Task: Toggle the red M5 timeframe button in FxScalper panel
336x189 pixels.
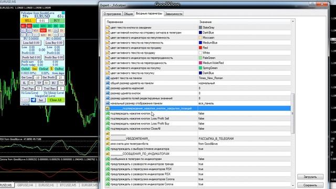Action: [x=29, y=26]
